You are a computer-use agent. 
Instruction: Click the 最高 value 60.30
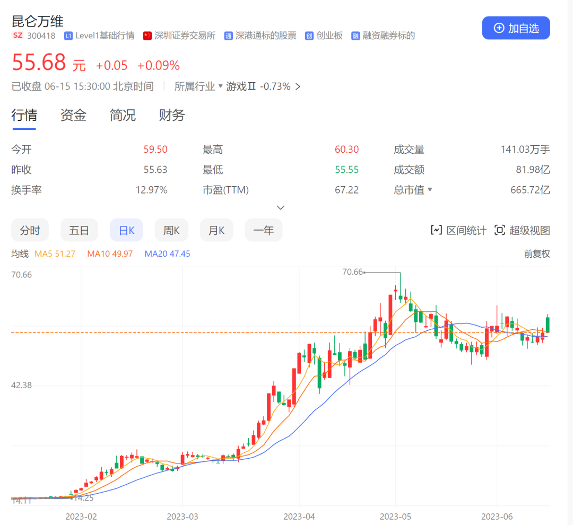click(347, 149)
